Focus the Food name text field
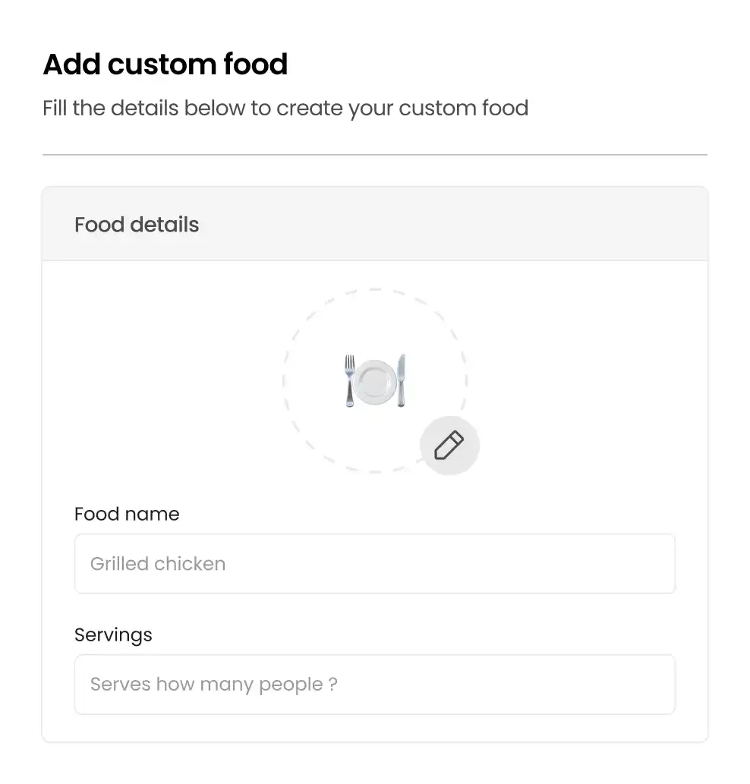The width and height of the screenshot is (750, 784). click(x=375, y=563)
